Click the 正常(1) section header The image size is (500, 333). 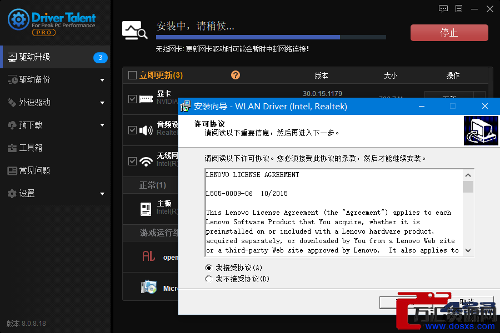coord(153,185)
